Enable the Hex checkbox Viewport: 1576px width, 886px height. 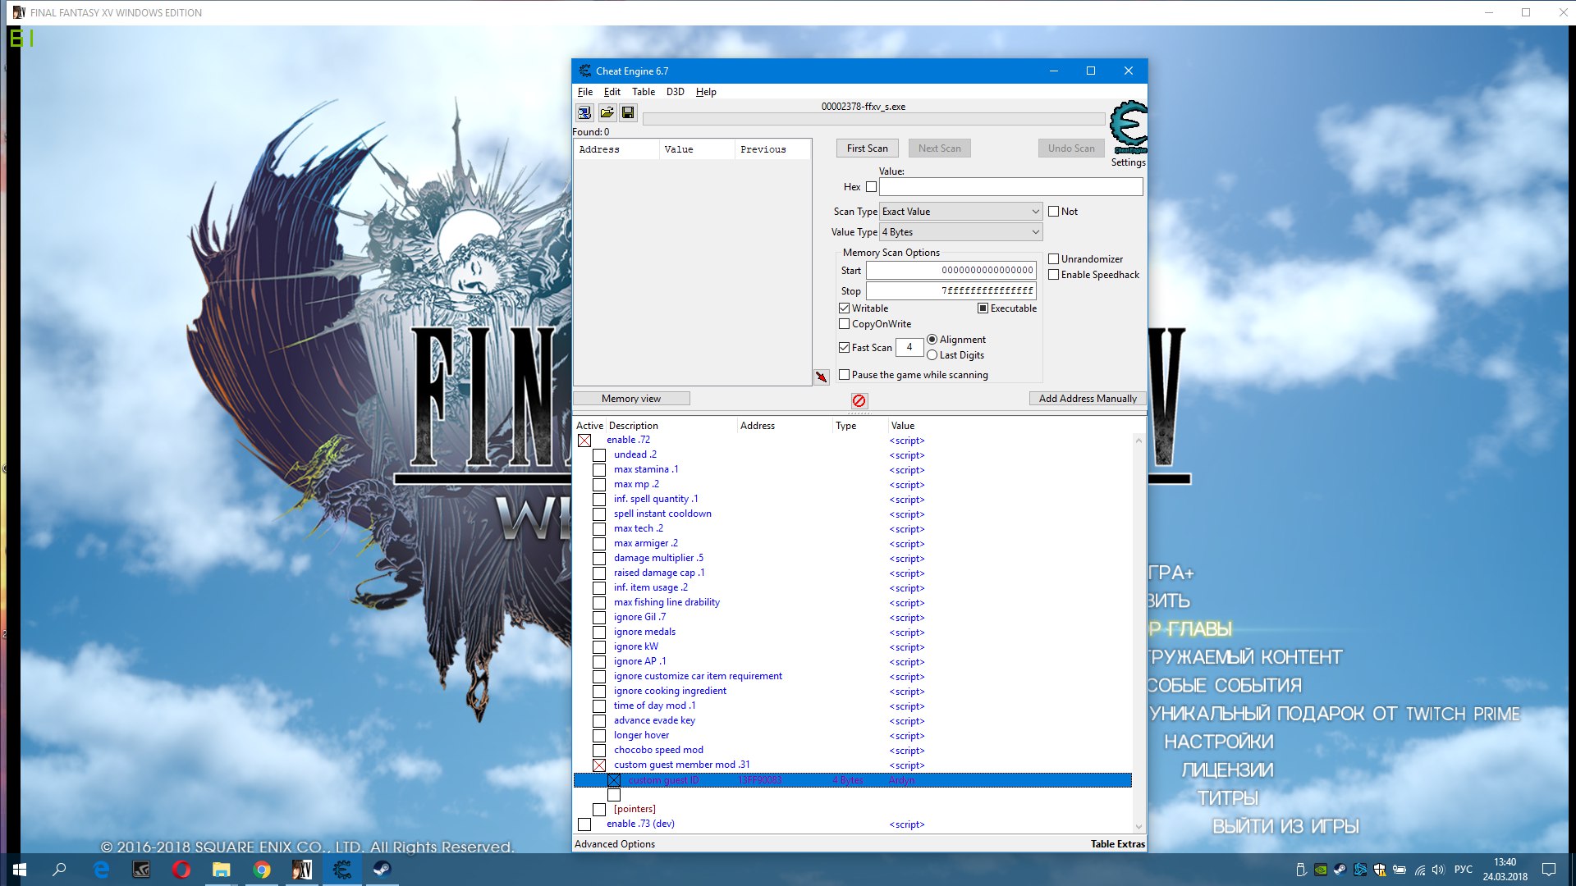pos(871,187)
